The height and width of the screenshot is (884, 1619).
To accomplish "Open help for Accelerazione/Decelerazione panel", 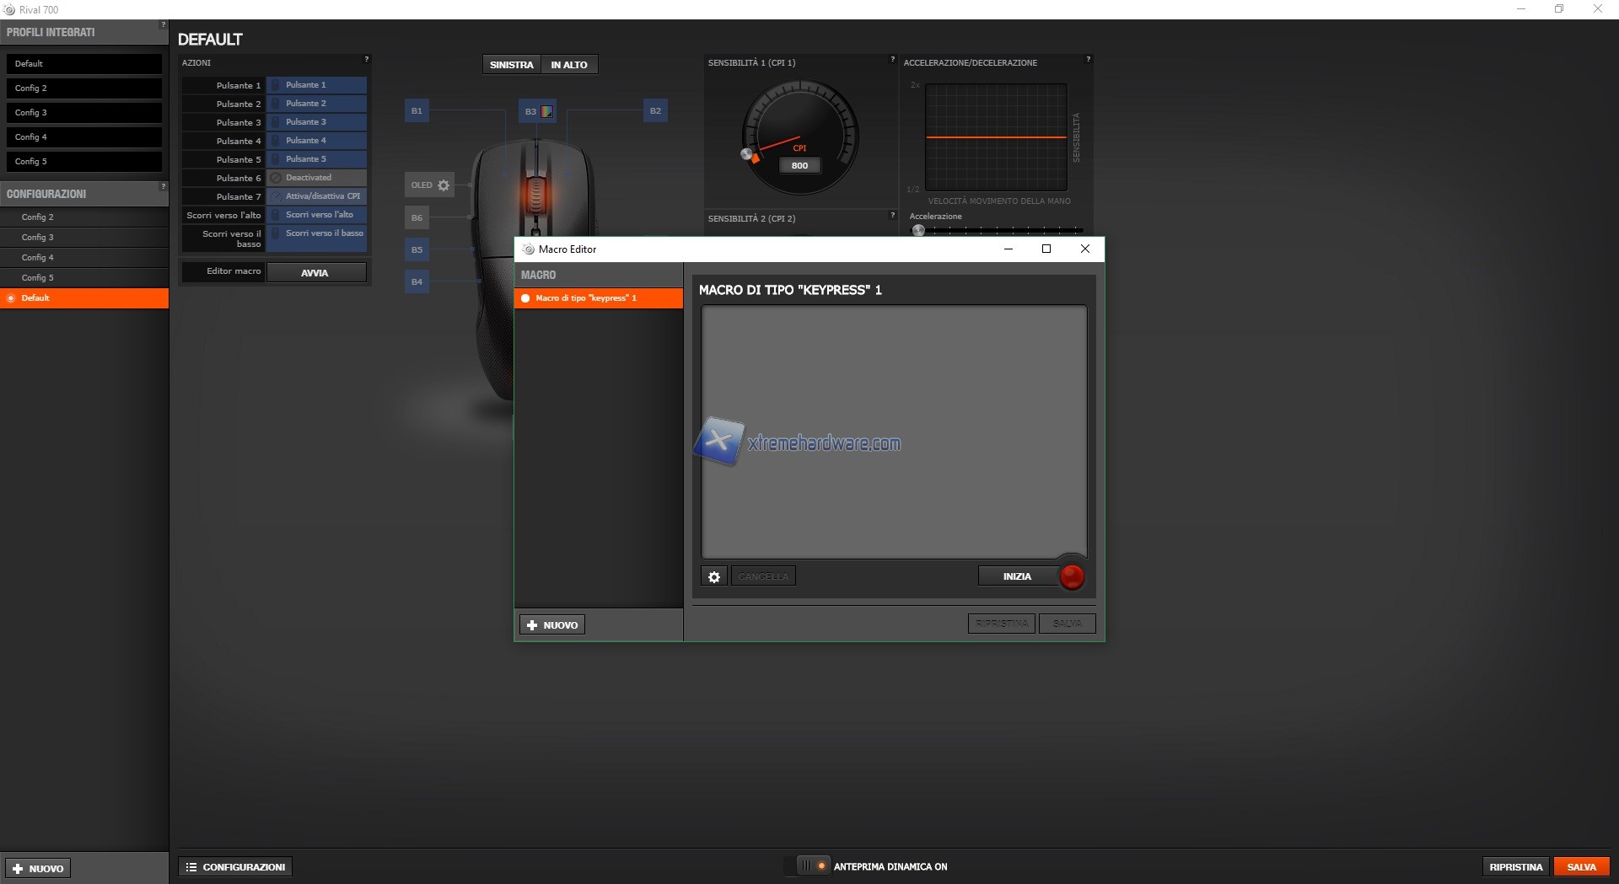I will (1088, 60).
